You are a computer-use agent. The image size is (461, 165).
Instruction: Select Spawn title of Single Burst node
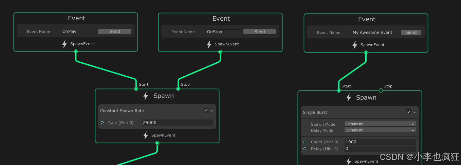(x=366, y=98)
